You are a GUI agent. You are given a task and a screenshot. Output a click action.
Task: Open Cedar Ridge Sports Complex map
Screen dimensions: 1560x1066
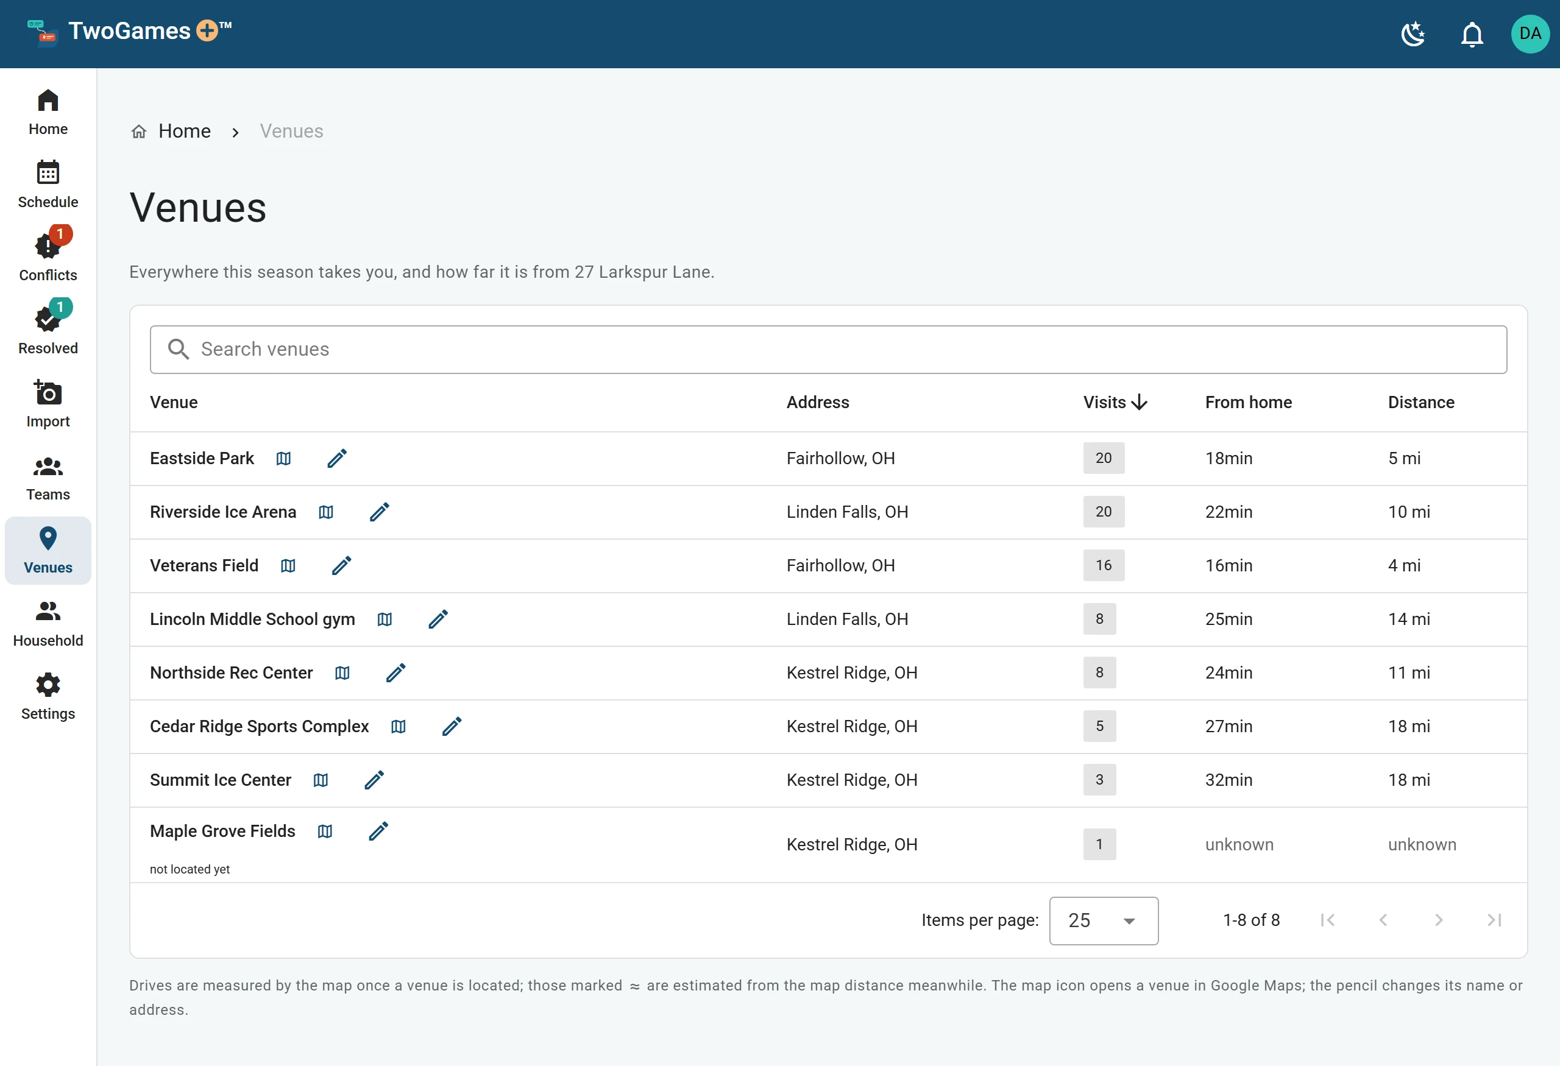(398, 727)
